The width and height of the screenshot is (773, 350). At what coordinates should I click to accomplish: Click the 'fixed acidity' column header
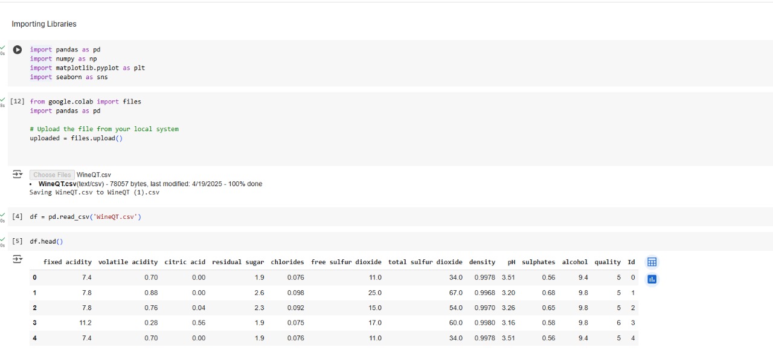[x=68, y=262]
